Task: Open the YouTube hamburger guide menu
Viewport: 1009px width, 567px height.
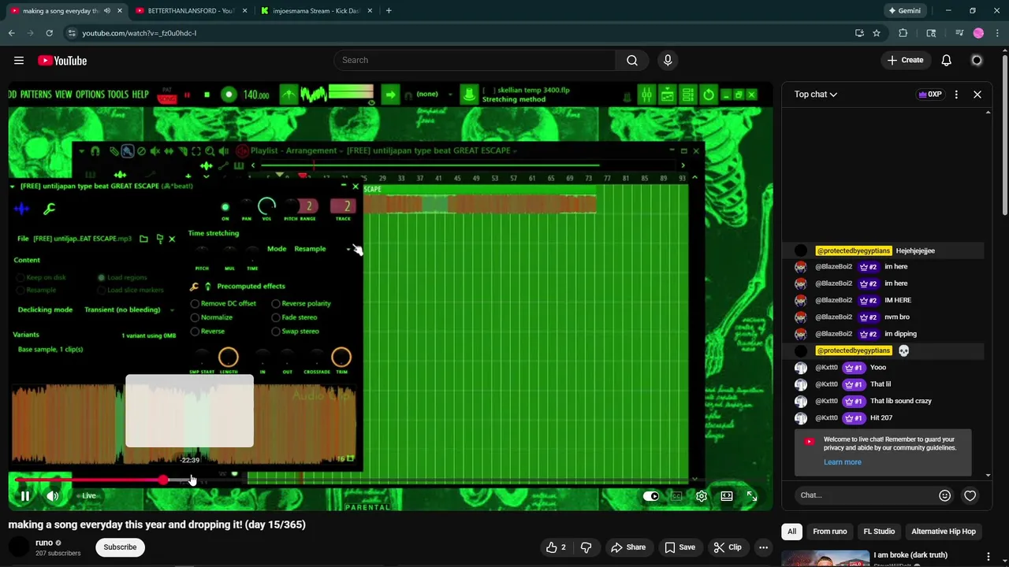Action: 19,61
